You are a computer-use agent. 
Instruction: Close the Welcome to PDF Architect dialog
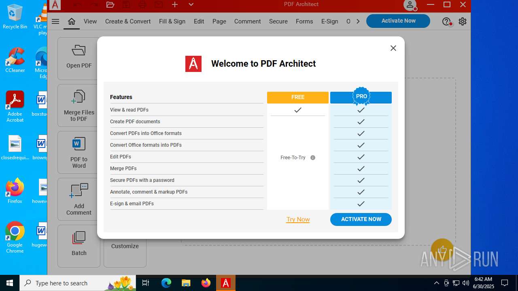[x=393, y=48]
